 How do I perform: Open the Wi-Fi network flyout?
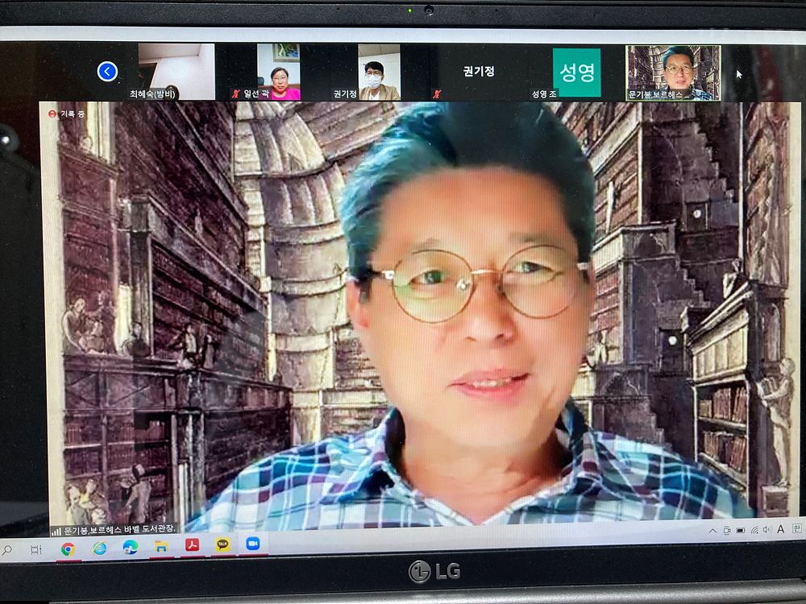754,530
